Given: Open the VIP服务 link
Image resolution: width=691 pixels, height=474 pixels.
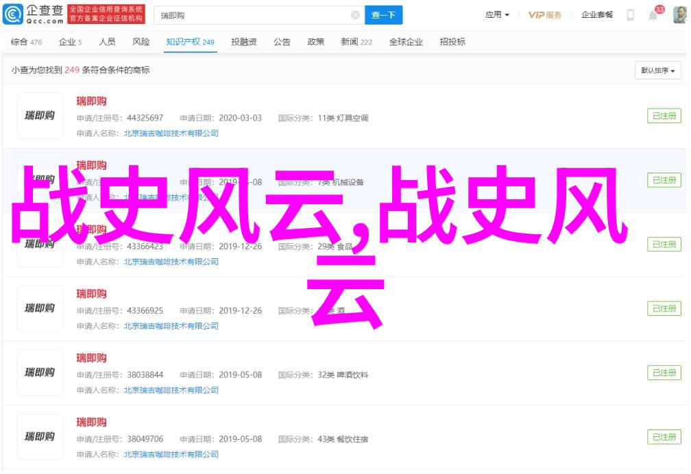Looking at the screenshot, I should pyautogui.click(x=545, y=15).
